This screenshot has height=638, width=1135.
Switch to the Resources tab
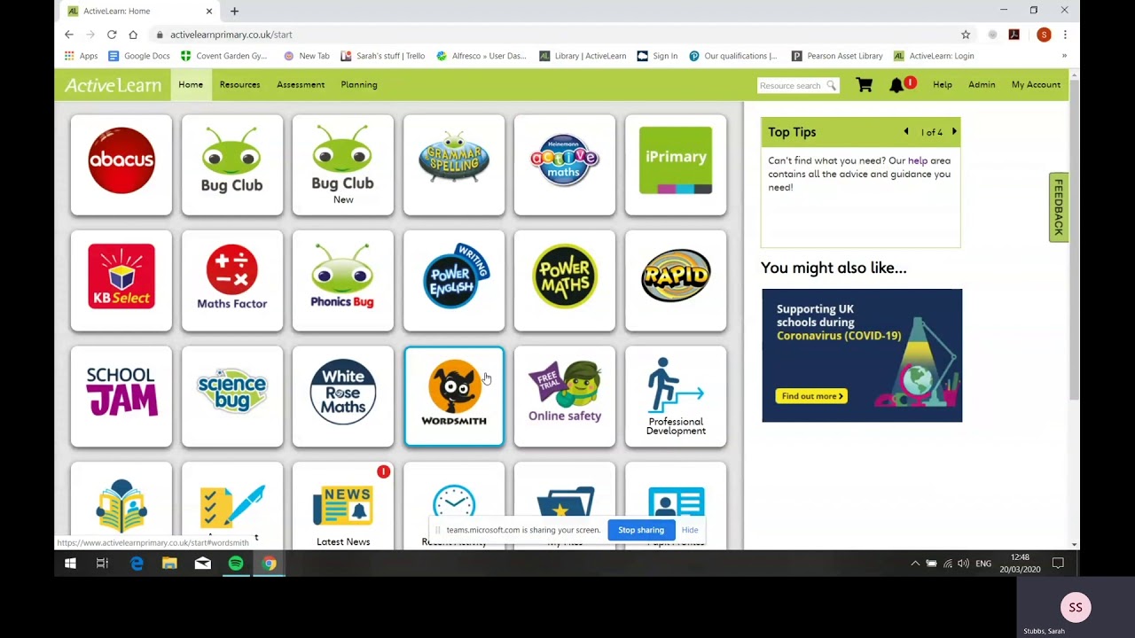(x=239, y=85)
